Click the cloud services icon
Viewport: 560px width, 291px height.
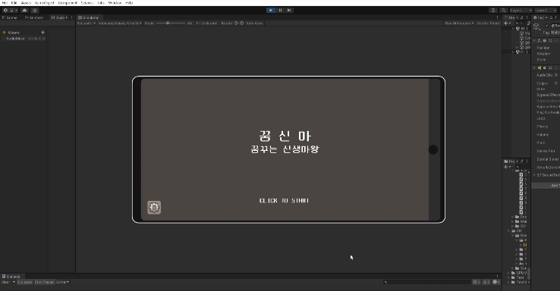(24, 11)
